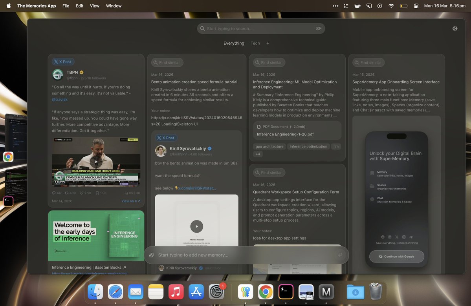Open 'Inference Engineering | Baseten Books' link
471x306 pixels.
tap(89, 267)
